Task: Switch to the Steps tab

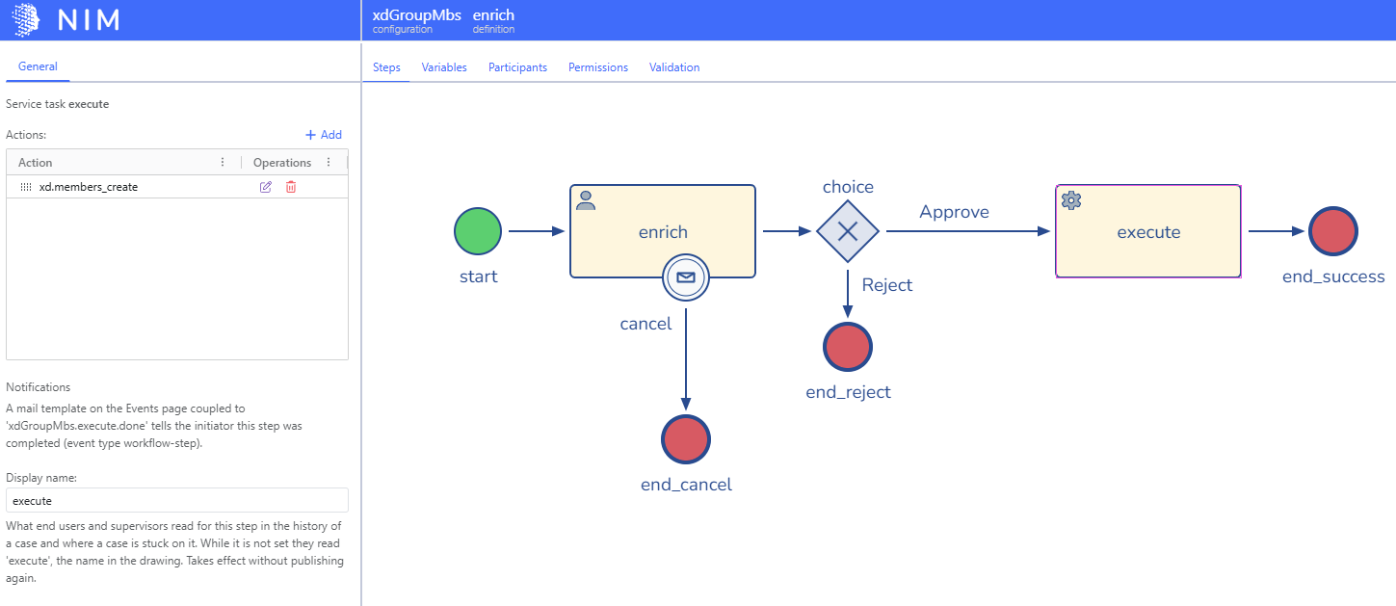Action: point(386,67)
